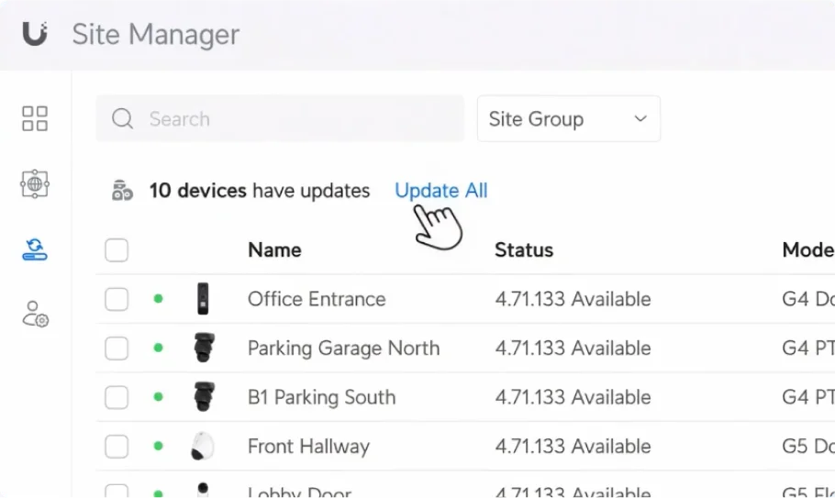This screenshot has width=835, height=498.
Task: Open the dashboard grid icon in sidebar
Action: 35,118
